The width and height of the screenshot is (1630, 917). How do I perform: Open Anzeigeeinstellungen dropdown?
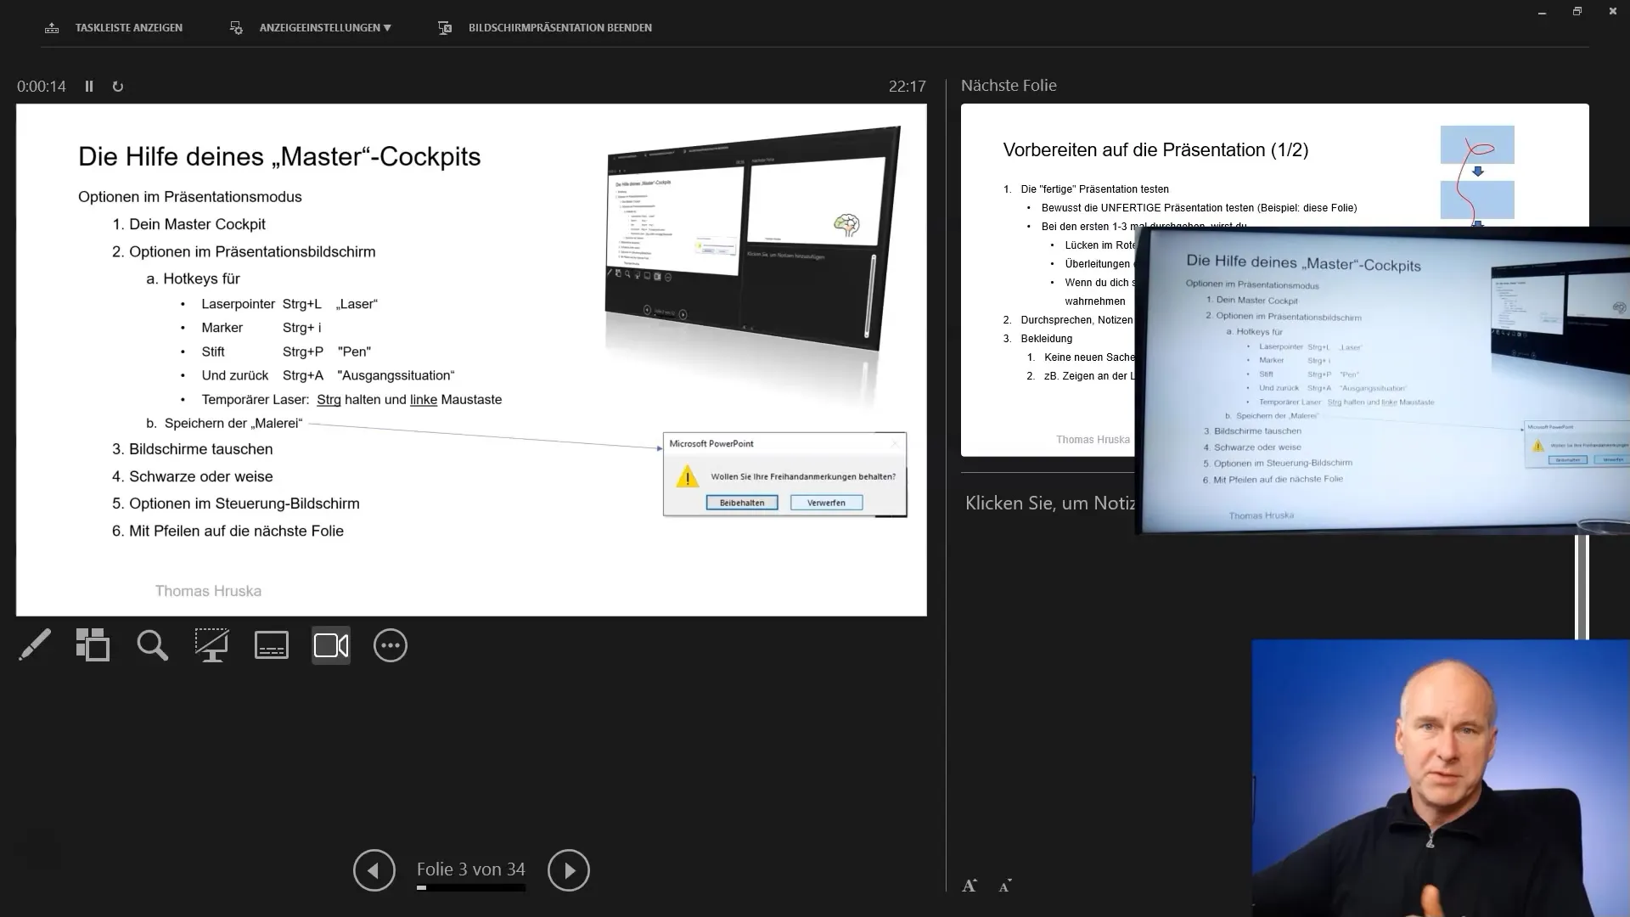[311, 28]
